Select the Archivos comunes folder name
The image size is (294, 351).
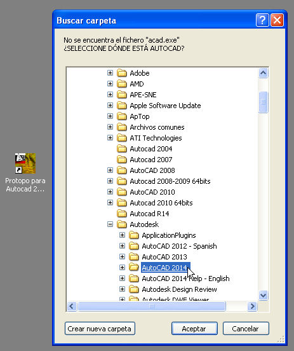coord(157,127)
